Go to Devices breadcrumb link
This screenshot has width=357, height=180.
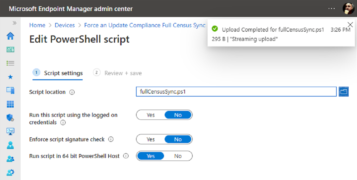coord(65,25)
